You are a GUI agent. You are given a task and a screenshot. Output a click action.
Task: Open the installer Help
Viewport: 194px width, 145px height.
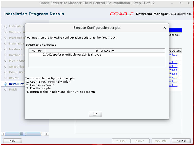[x=12, y=140]
